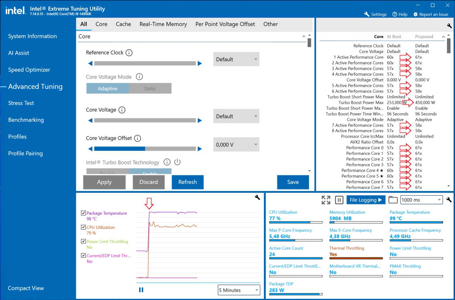The height and width of the screenshot is (300, 455).
Task: Pause monitoring with the pause icon
Action: tap(339, 200)
